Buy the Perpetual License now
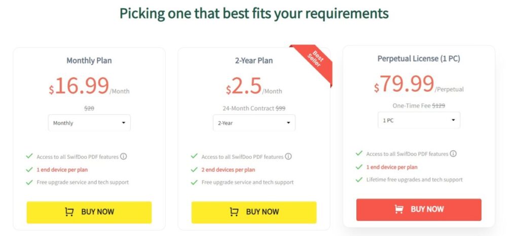519x236 pixels. [x=419, y=210]
